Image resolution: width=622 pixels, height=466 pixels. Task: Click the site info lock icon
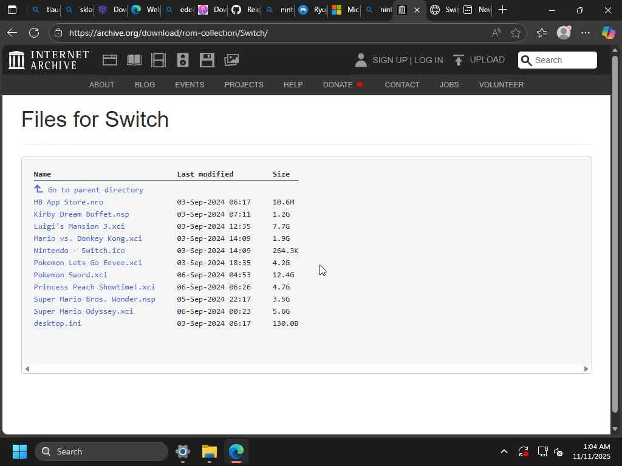[58, 33]
